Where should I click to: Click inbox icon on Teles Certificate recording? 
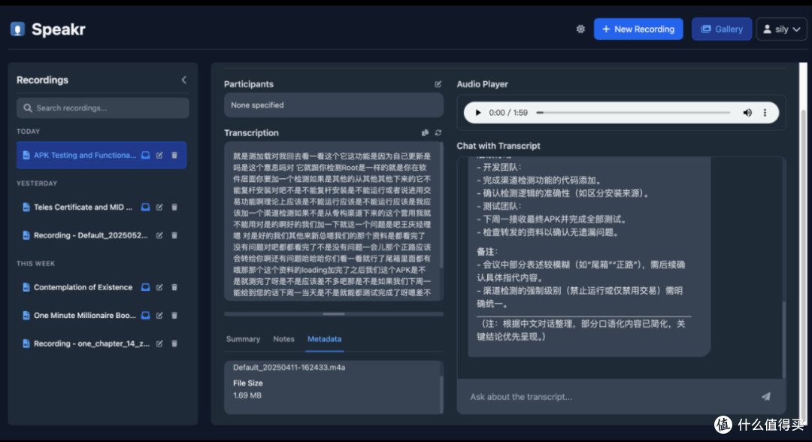tap(146, 207)
